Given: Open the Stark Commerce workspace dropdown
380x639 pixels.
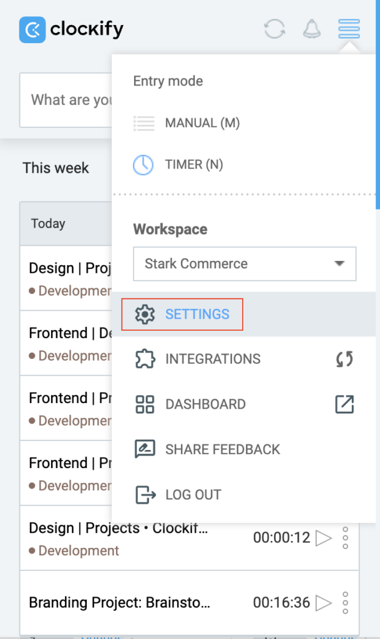Looking at the screenshot, I should (245, 264).
